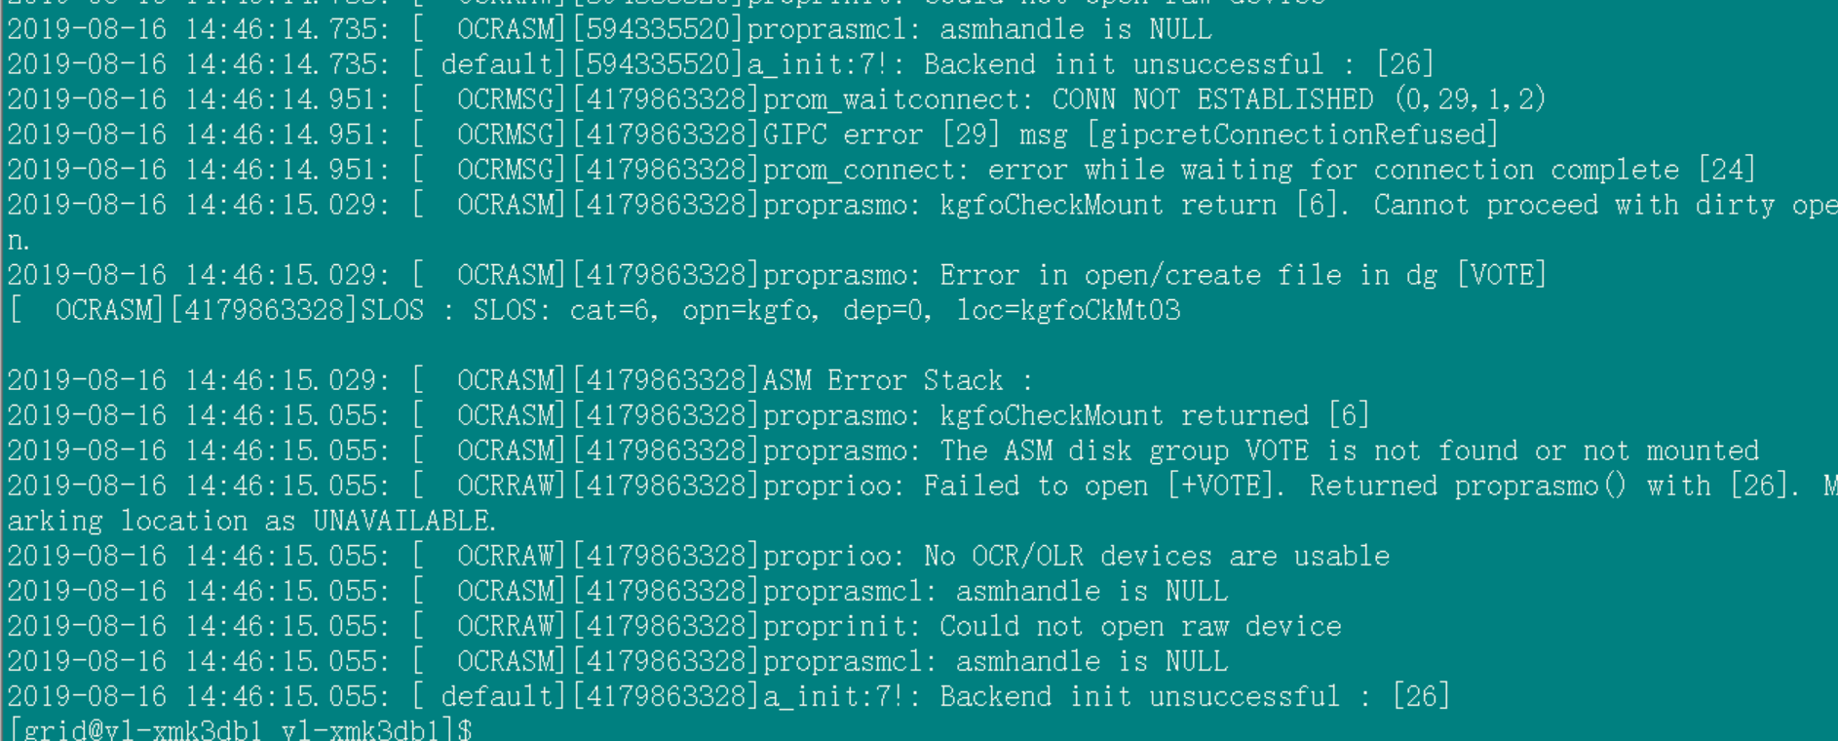Click the (0,29,1,2) connection code
Viewport: 1838px width, 741px height.
click(1470, 99)
